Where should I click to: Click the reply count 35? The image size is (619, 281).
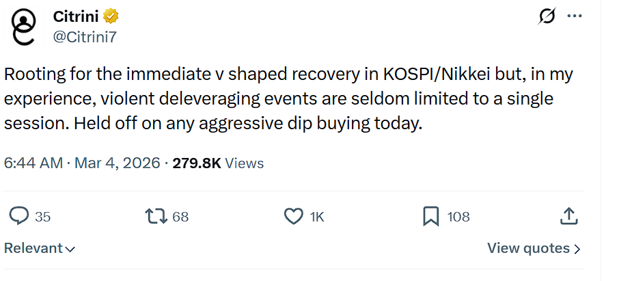point(42,217)
